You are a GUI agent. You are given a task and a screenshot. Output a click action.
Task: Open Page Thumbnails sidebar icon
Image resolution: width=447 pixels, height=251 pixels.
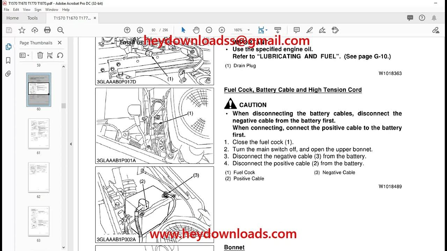(x=8, y=47)
